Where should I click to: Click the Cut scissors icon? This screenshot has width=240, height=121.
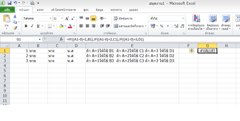(15, 16)
